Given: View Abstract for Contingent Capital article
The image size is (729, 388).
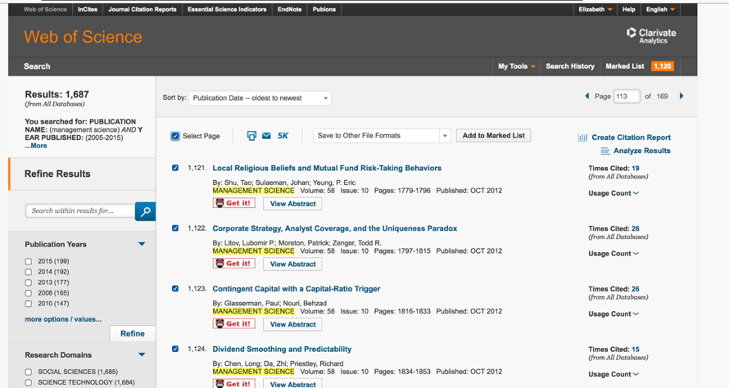Looking at the screenshot, I should click(x=292, y=324).
